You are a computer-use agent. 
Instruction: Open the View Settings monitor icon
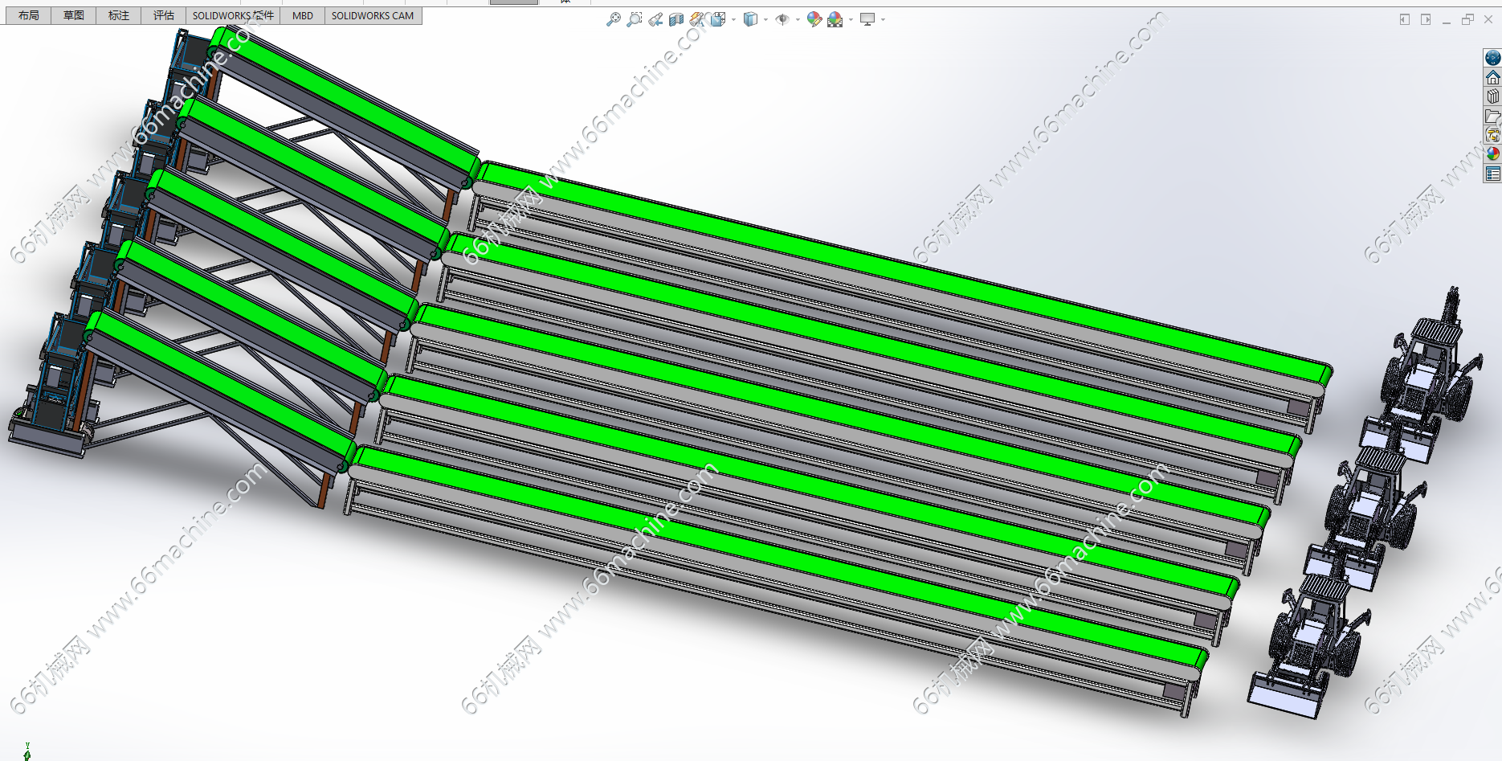coord(867,19)
